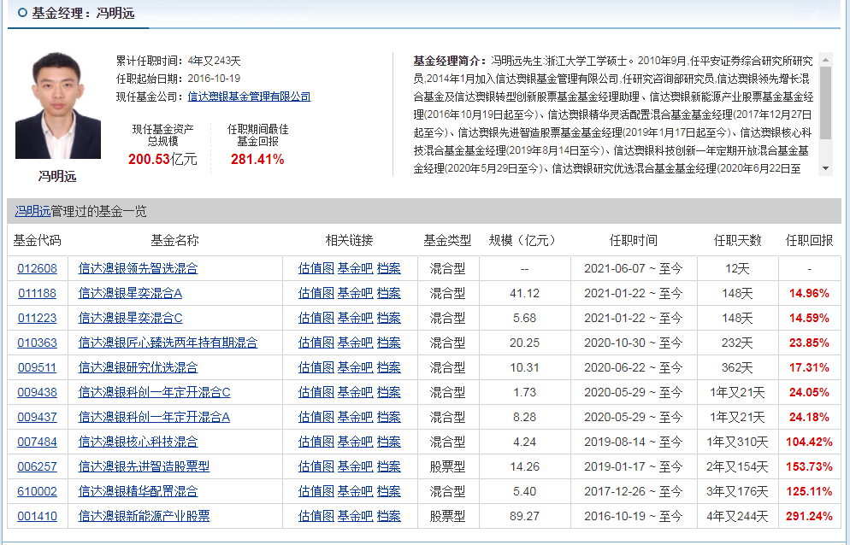Open fund code 009437
This screenshot has height=545, width=850.
pos(37,417)
